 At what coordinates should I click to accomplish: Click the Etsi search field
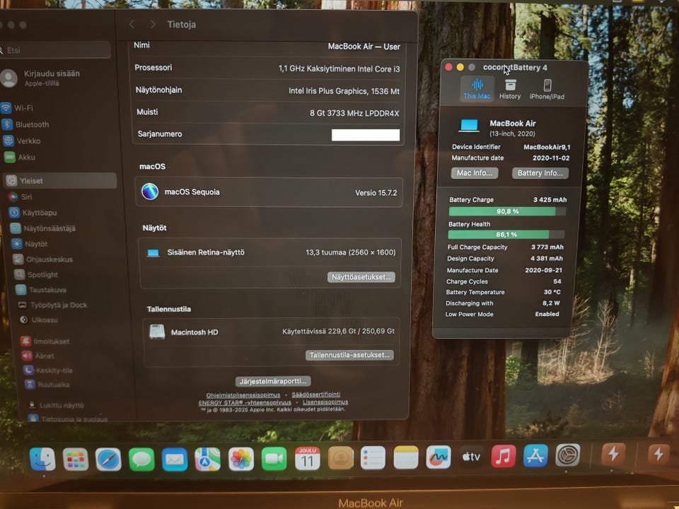[54, 50]
